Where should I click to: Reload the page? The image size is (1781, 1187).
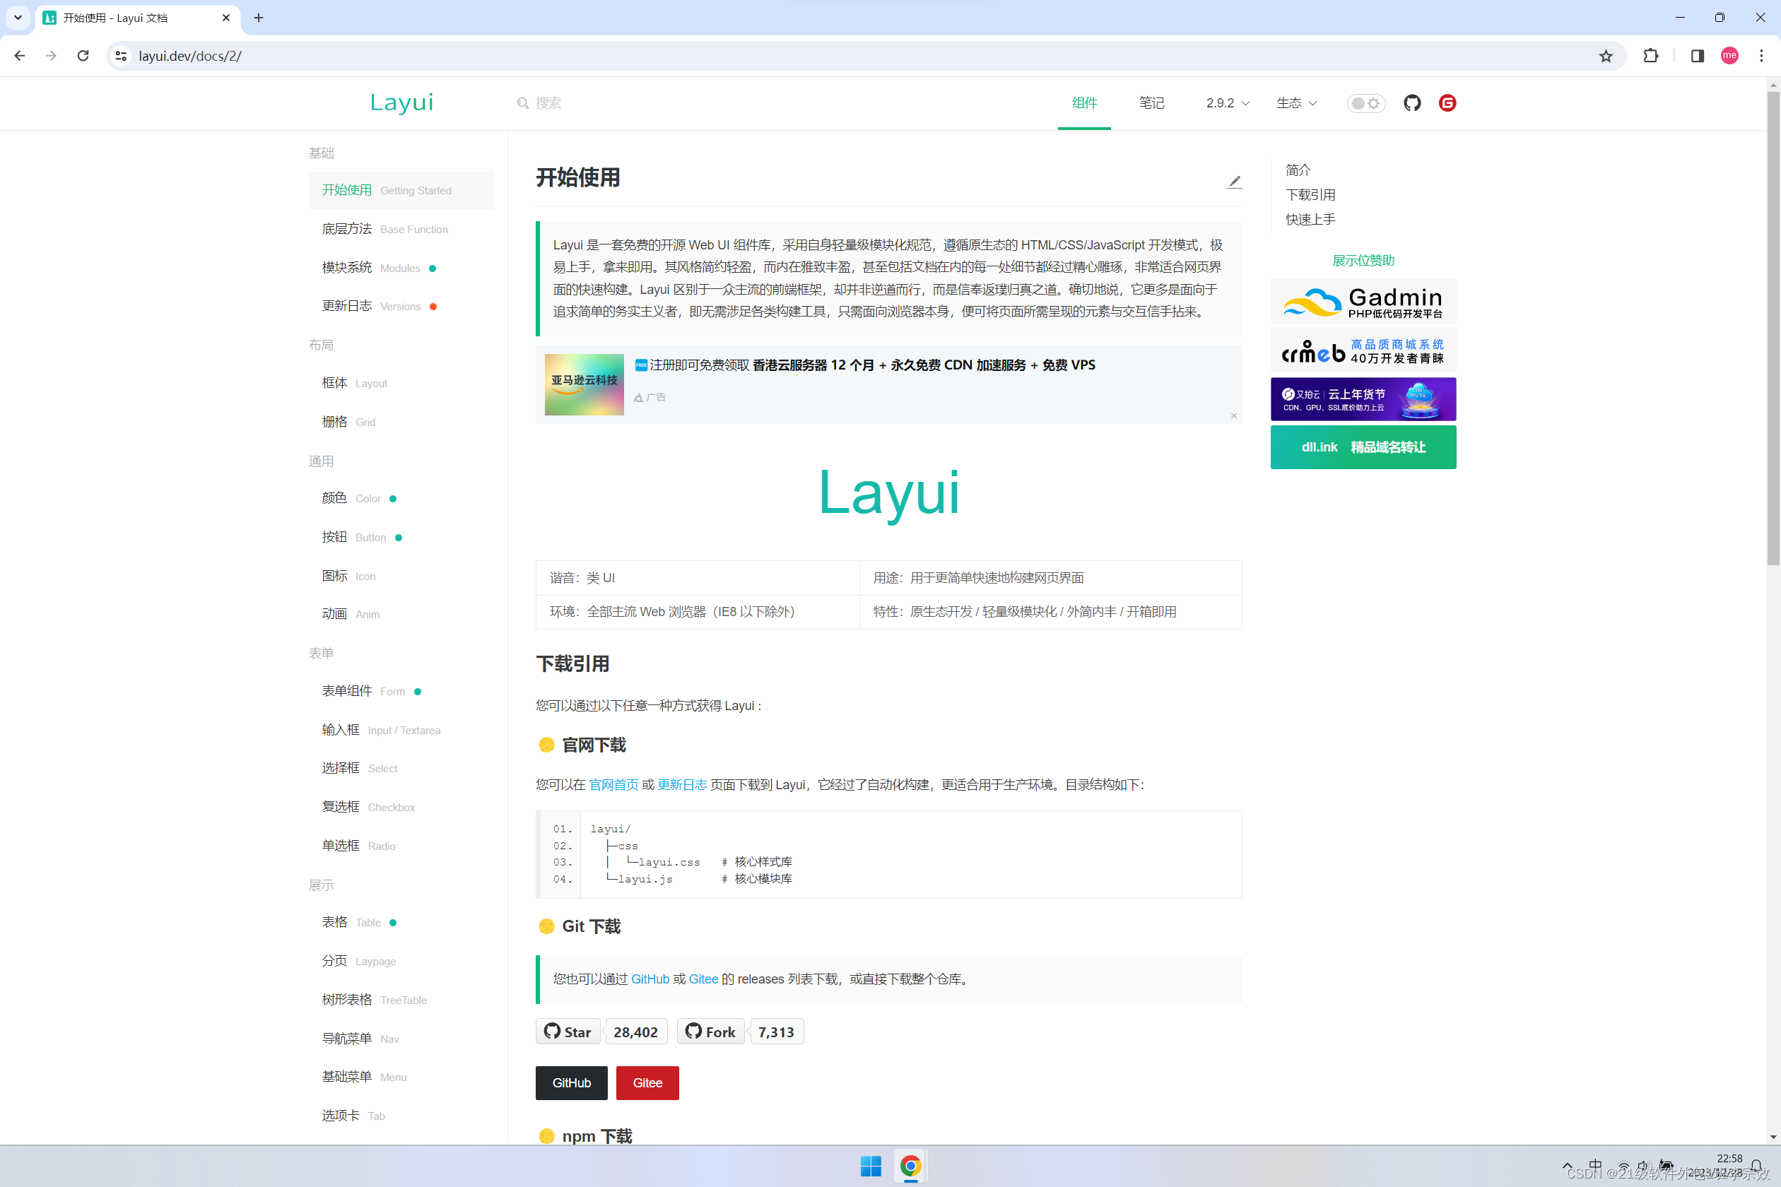pos(83,56)
